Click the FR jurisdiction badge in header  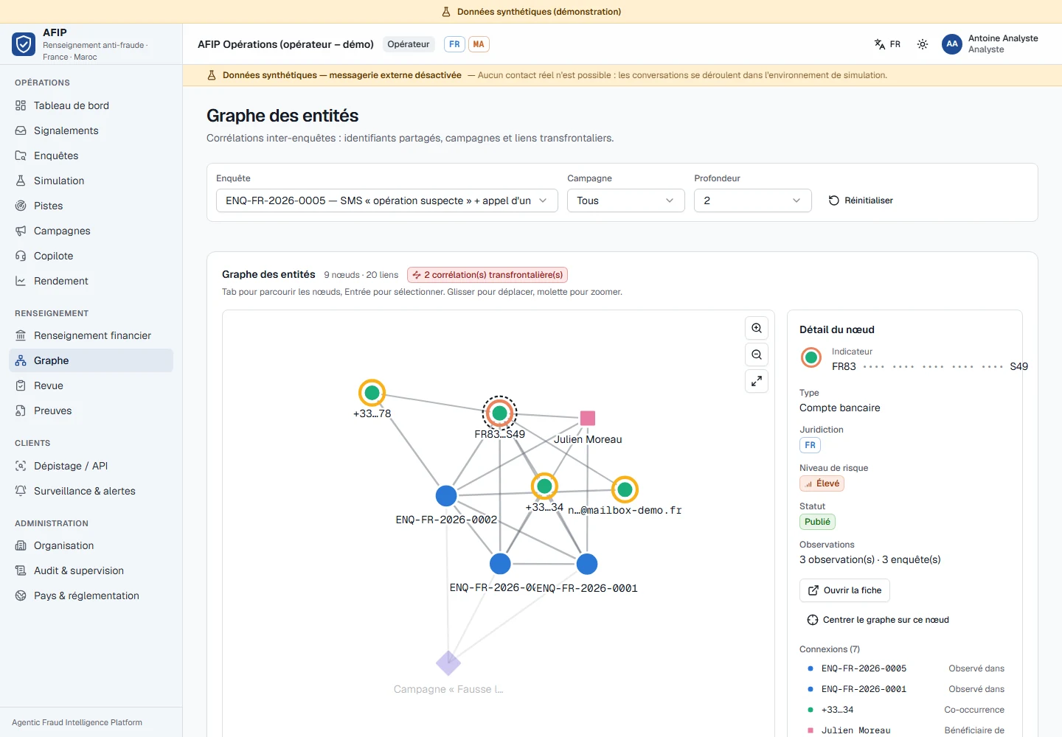[454, 44]
